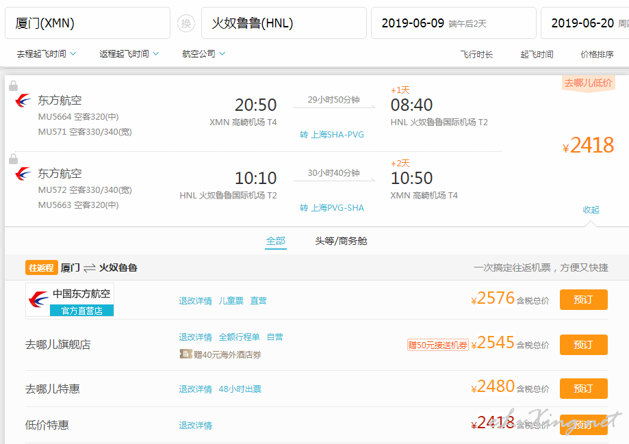Screen dimensions: 629x444
Task: Click flight number MU571 空客330/340(宽)
Action: pyautogui.click(x=85, y=132)
